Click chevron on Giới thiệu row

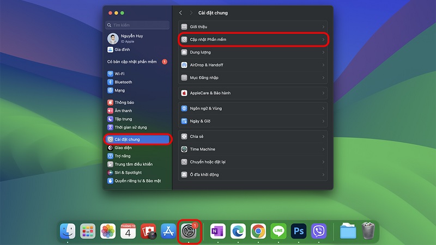tap(323, 27)
